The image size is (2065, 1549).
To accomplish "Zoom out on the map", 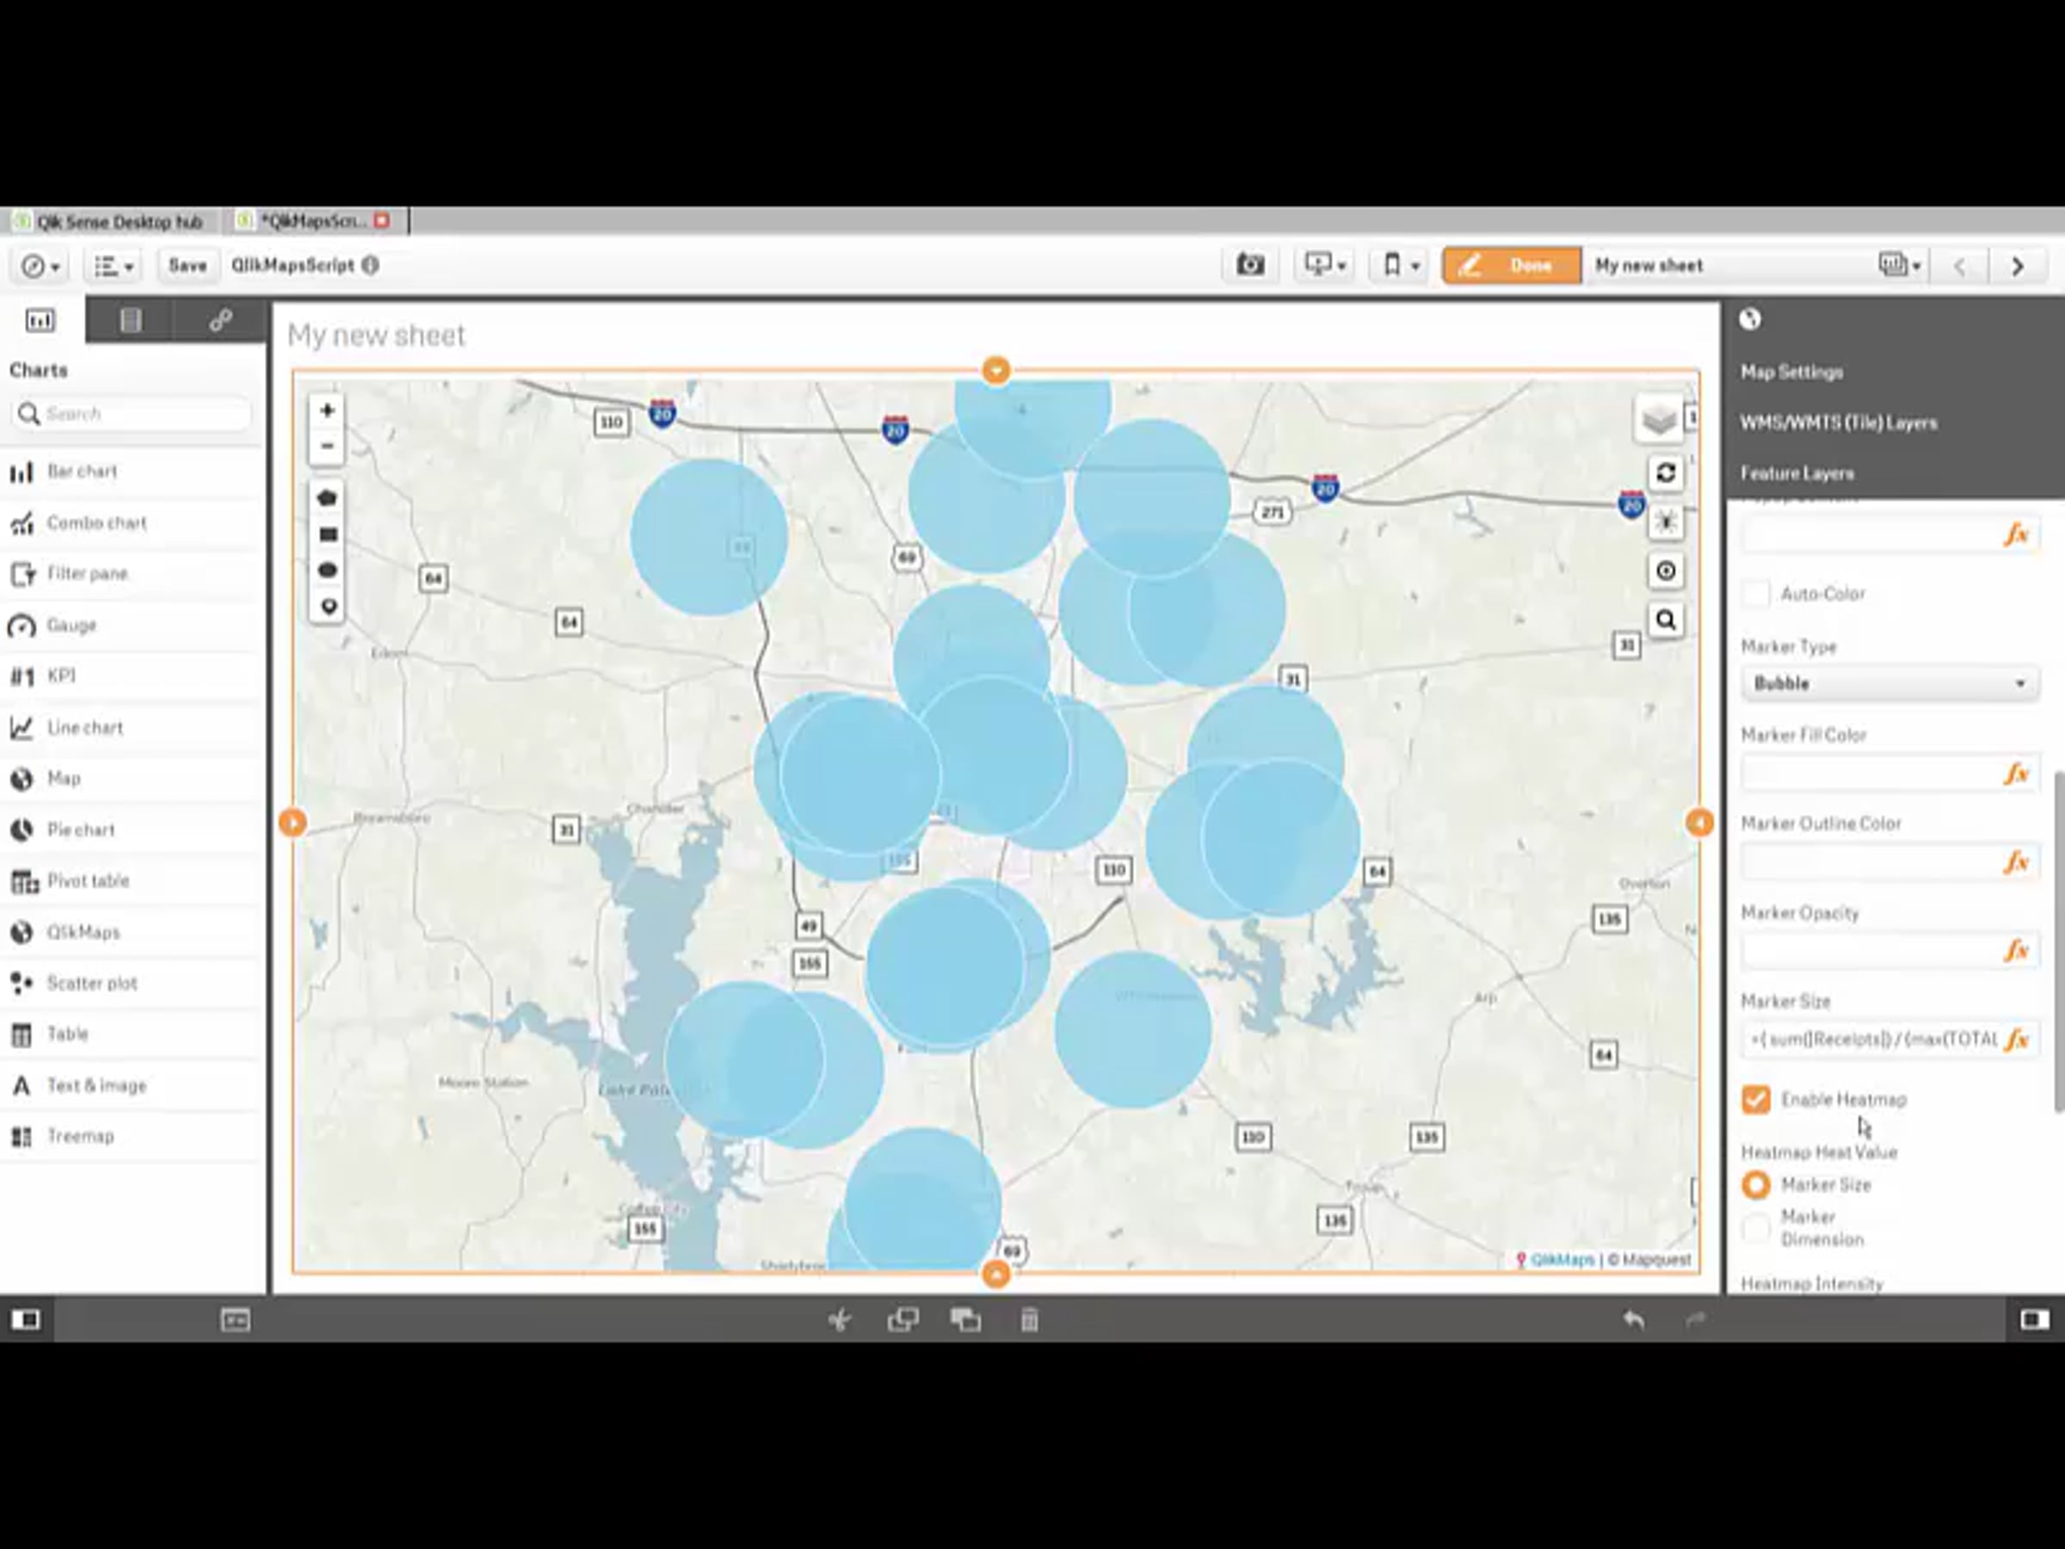I will [x=327, y=447].
